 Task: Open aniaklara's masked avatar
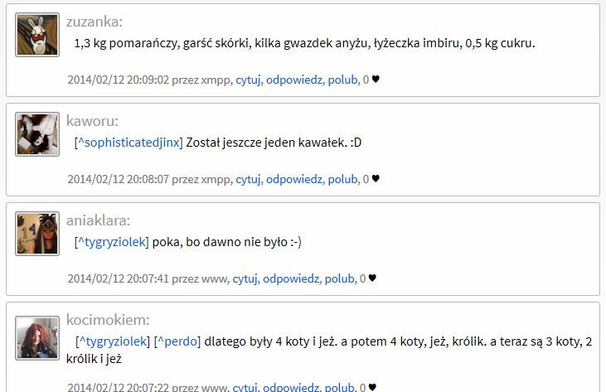pos(37,234)
